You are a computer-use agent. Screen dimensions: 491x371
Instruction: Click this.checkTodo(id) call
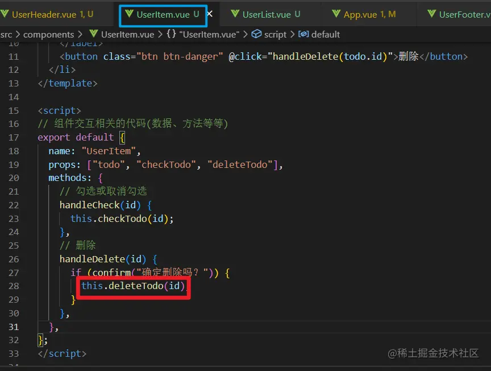(122, 219)
